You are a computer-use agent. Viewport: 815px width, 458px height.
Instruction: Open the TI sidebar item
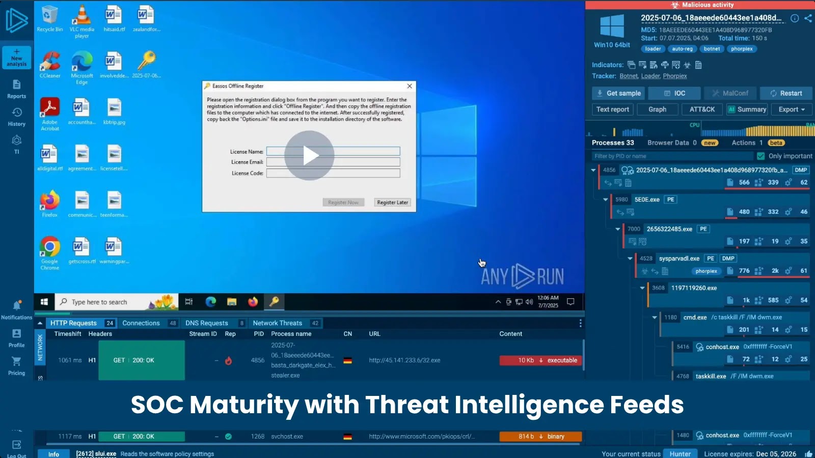click(x=17, y=145)
